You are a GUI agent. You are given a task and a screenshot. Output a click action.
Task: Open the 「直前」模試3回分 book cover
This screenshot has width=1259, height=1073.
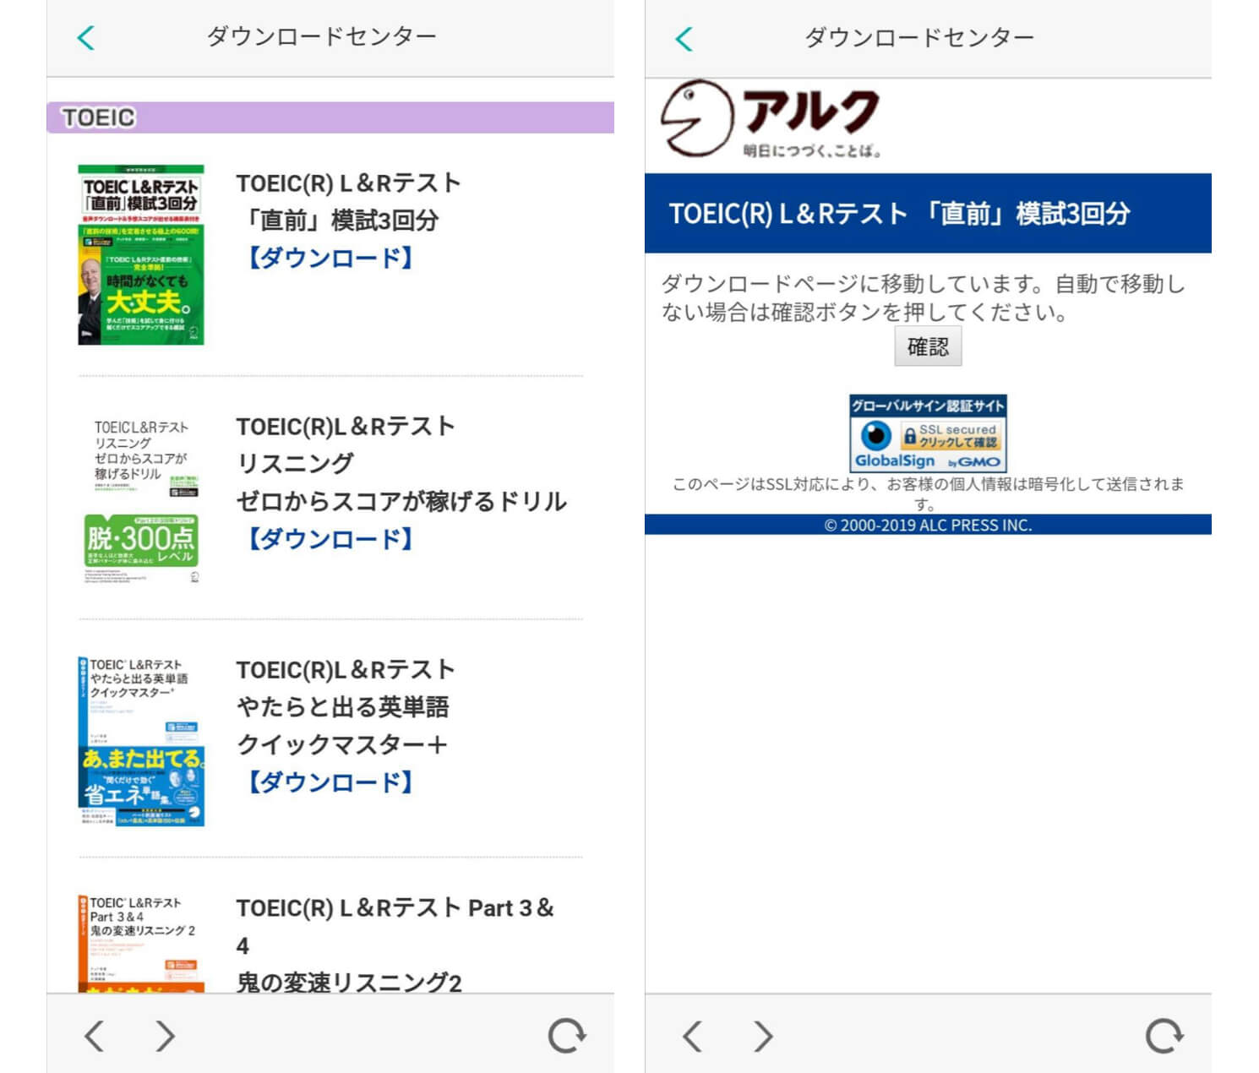pyautogui.click(x=141, y=254)
